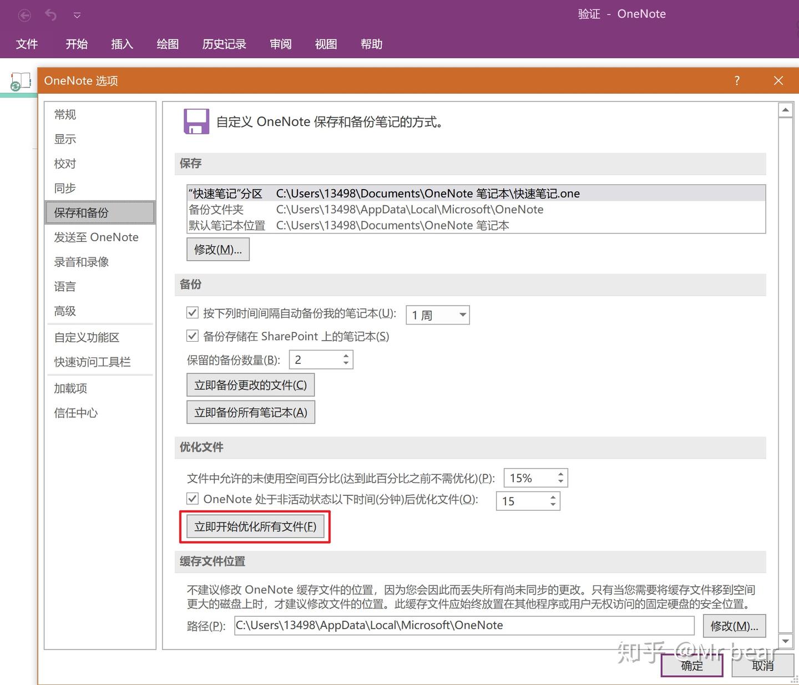This screenshot has height=685, width=799.
Task: Click the 确定 button to confirm
Action: [691, 666]
